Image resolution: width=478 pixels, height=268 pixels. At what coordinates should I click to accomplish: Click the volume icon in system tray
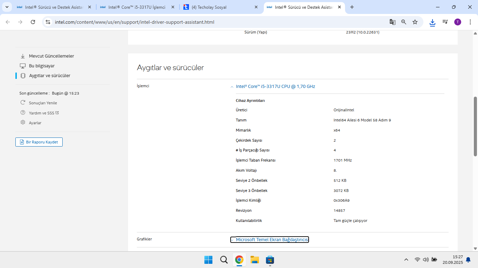point(426,260)
